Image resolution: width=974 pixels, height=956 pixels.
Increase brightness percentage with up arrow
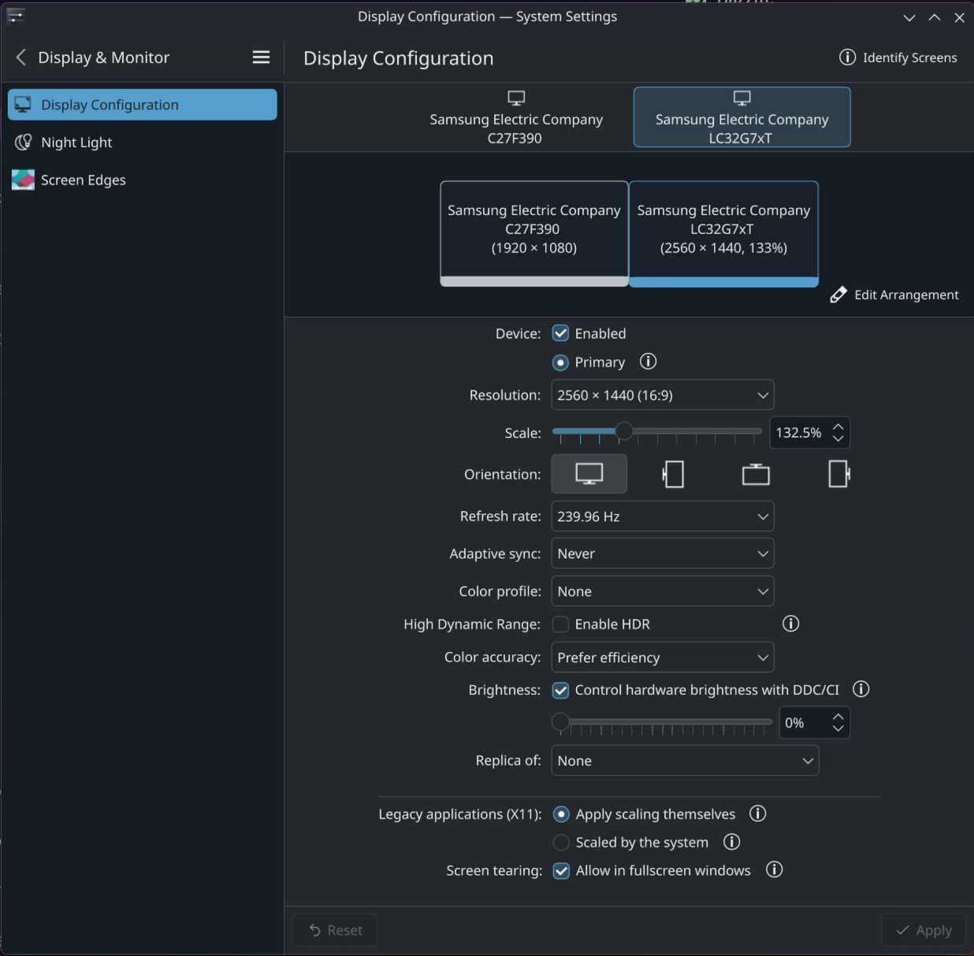[x=838, y=717]
